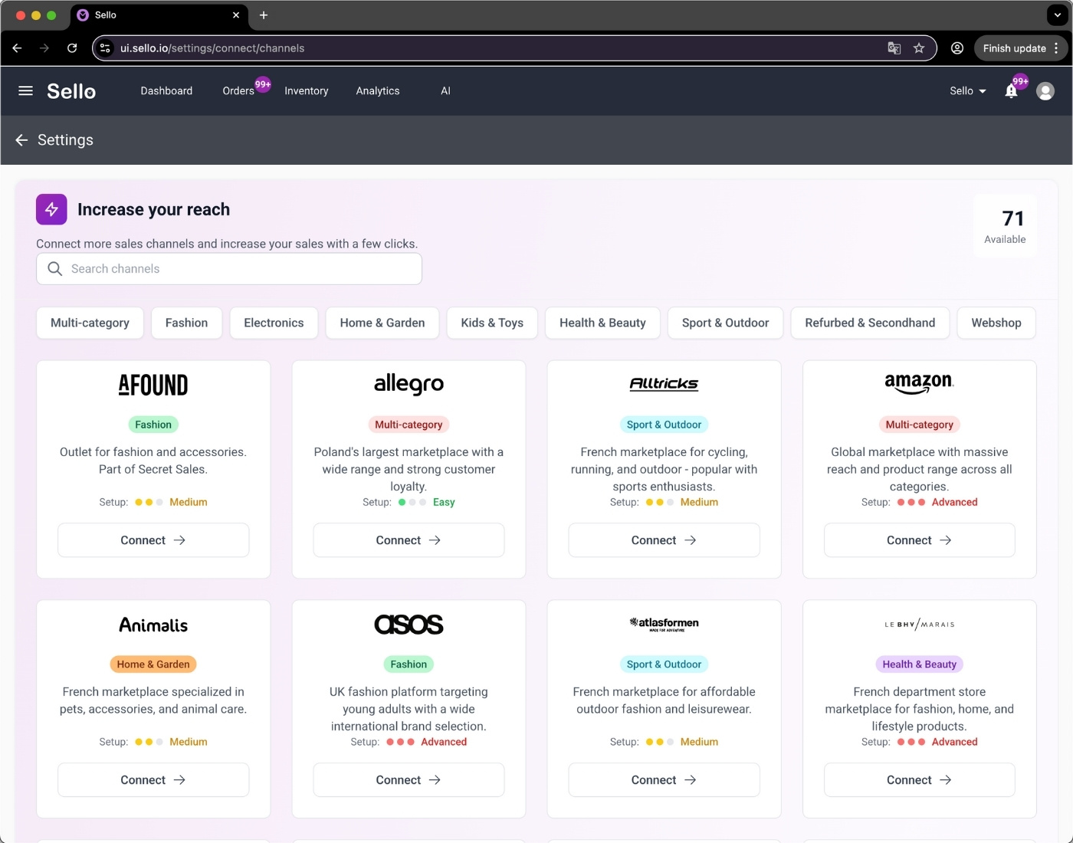The height and width of the screenshot is (843, 1073).
Task: Open the notifications bell with 99+ badge
Action: [x=1011, y=90]
